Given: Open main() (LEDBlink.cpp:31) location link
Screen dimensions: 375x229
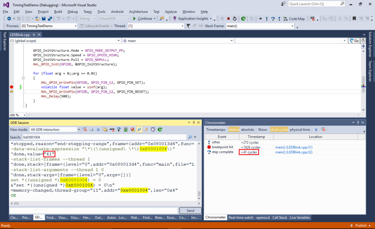Looking at the screenshot, I should tap(294, 147).
